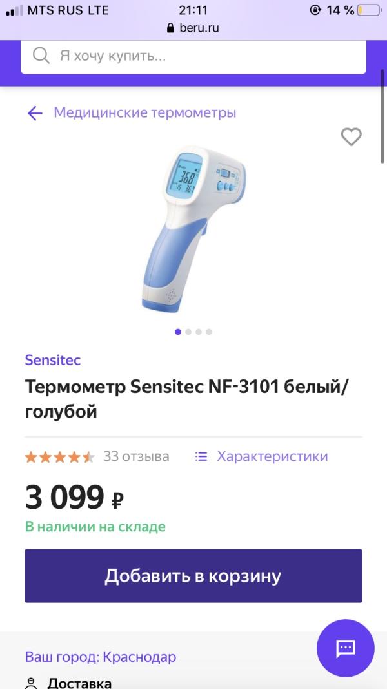Focus the Я хочу купить search field
Image resolution: width=387 pixels, height=689 pixels.
[206, 56]
